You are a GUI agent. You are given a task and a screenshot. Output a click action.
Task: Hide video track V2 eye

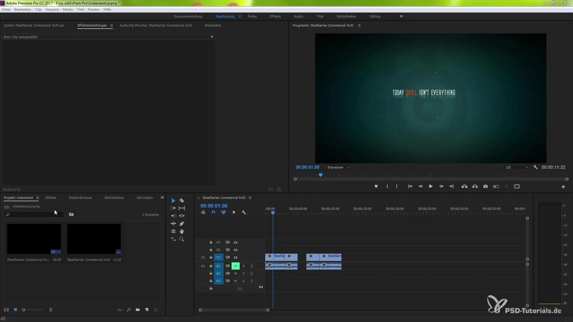click(235, 250)
